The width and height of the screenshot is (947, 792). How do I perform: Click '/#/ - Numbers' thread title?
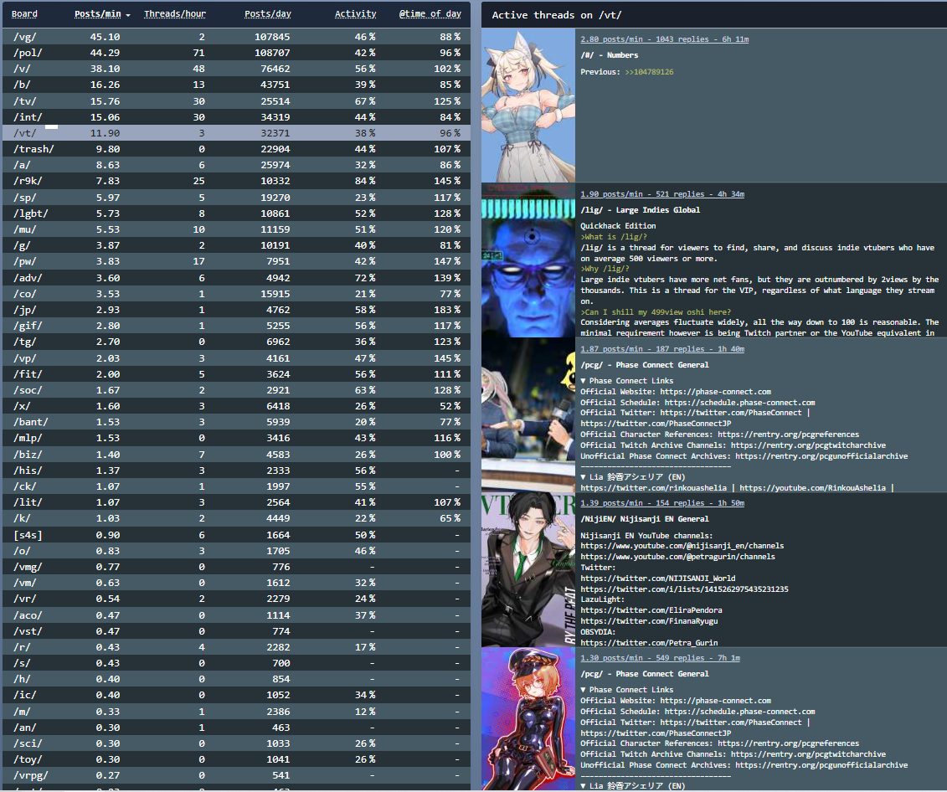[610, 55]
